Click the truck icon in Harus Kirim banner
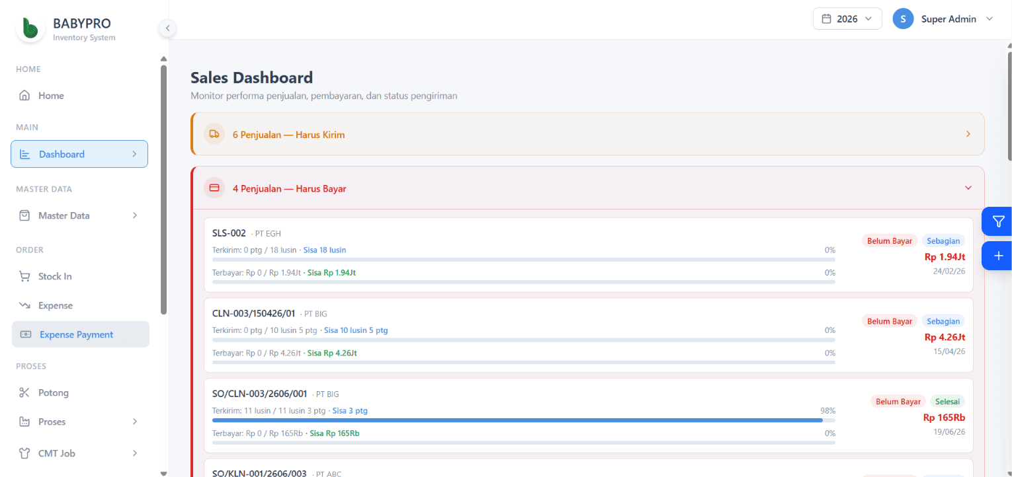1012x477 pixels. coord(214,134)
